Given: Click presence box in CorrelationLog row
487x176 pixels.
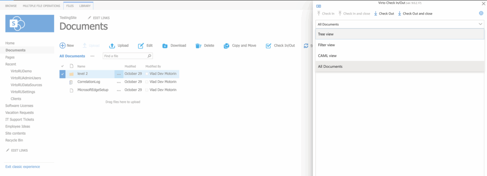Looking at the screenshot, I should 147,82.
